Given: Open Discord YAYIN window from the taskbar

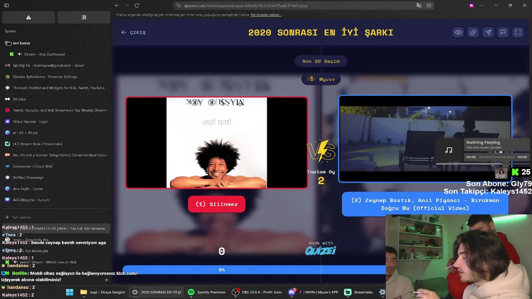Looking at the screenshot, I should click(x=313, y=292).
